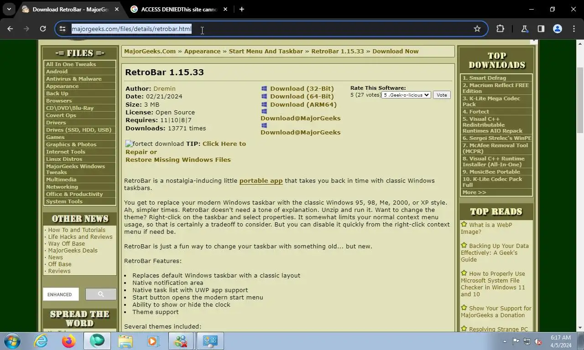Image resolution: width=584 pixels, height=350 pixels.
Task: Open Drives (SSD, HDD, USB) category
Action: tap(78, 130)
